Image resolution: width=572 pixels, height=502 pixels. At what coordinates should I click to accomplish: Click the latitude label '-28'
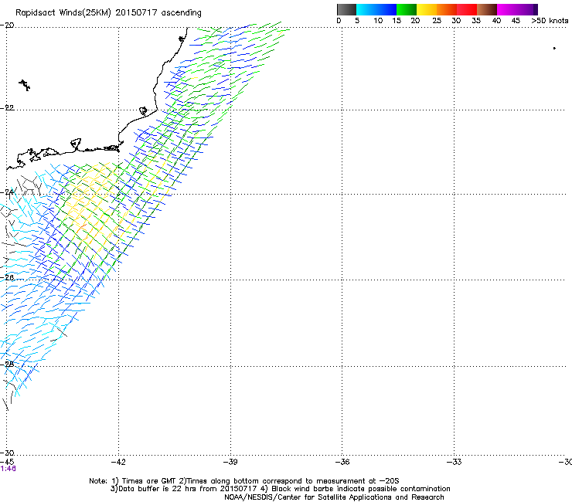[x=7, y=365]
